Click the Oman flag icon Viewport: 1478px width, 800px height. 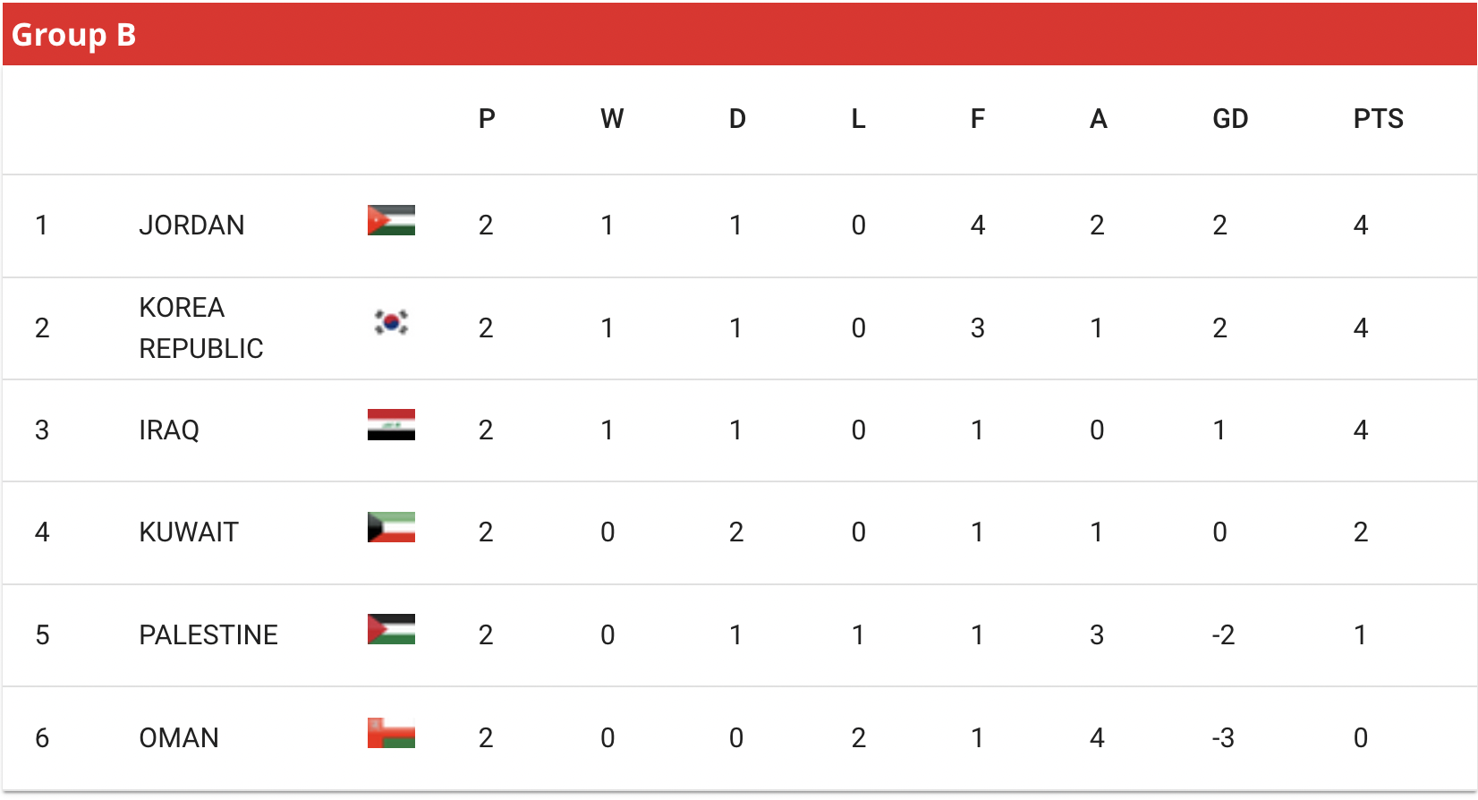391,732
